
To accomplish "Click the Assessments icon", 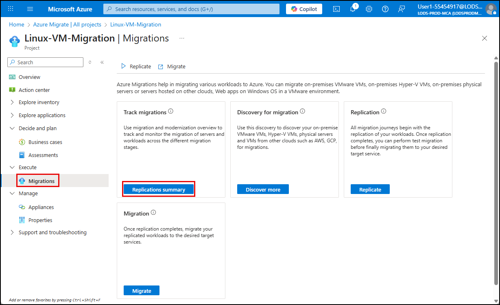I will coord(22,155).
